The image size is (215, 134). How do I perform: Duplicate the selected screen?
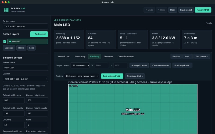click(x=9, y=48)
